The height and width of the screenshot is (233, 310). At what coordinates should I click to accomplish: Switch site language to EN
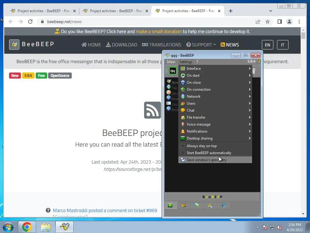(268, 45)
